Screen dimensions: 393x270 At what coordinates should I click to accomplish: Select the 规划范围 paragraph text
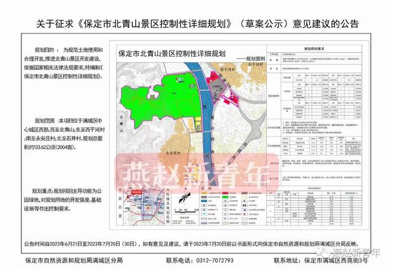click(64, 134)
